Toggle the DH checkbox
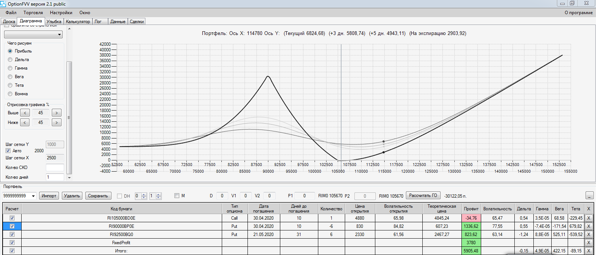Viewport: 596px width, 255px height. 120,196
